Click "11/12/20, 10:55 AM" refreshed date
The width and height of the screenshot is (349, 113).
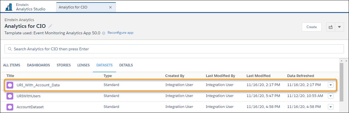(305, 96)
